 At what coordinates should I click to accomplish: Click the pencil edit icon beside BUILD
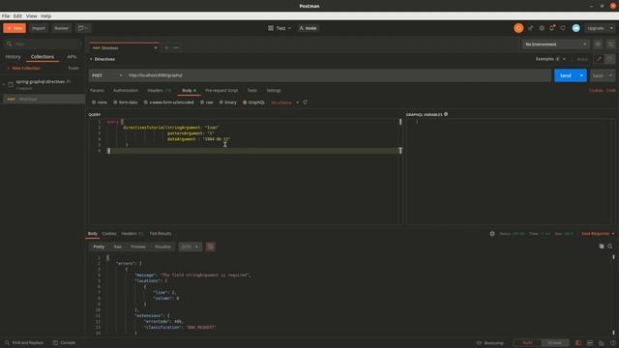point(599,59)
